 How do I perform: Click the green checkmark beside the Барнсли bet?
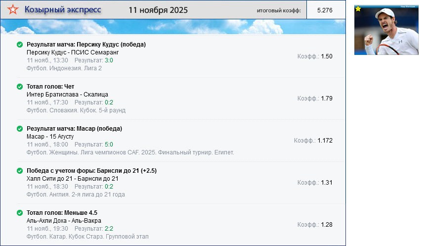coord(20,171)
